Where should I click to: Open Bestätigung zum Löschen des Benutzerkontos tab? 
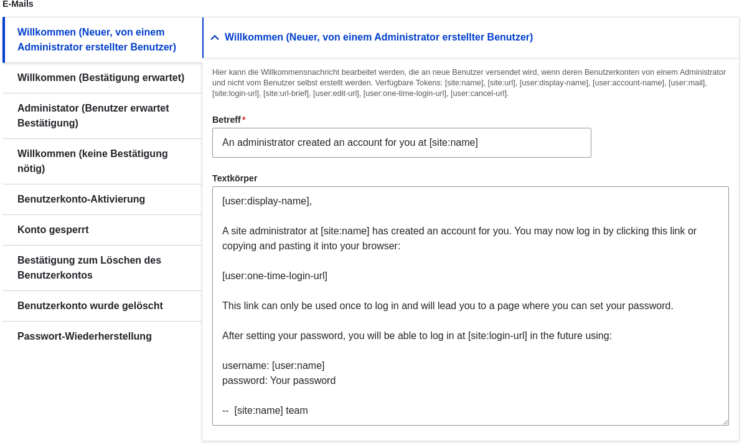[102, 268]
